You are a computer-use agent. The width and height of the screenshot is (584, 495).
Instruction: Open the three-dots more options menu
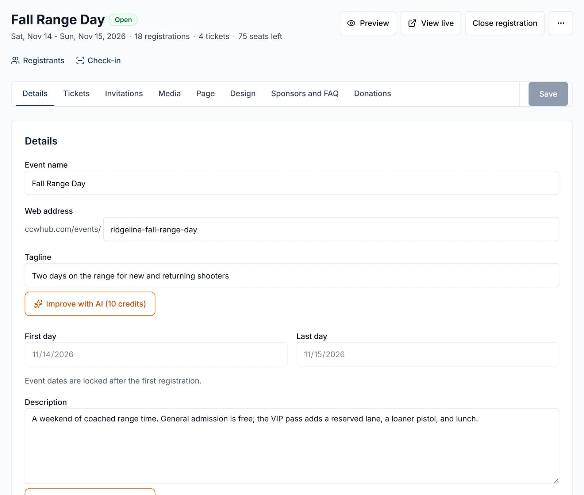(561, 23)
